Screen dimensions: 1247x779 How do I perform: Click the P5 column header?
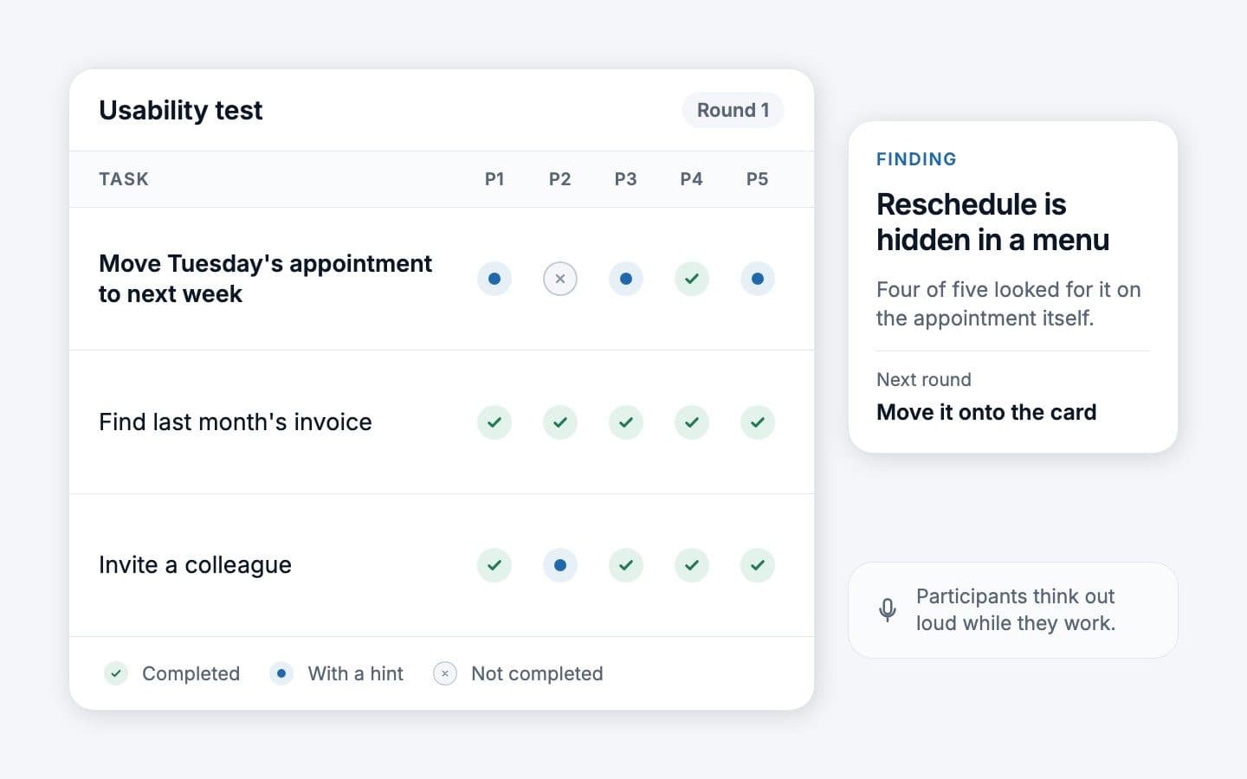[x=758, y=179]
